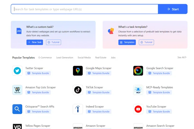Screen dimensions: 194x129
Task: Switch to the Social Media tab
Action: point(84,57)
